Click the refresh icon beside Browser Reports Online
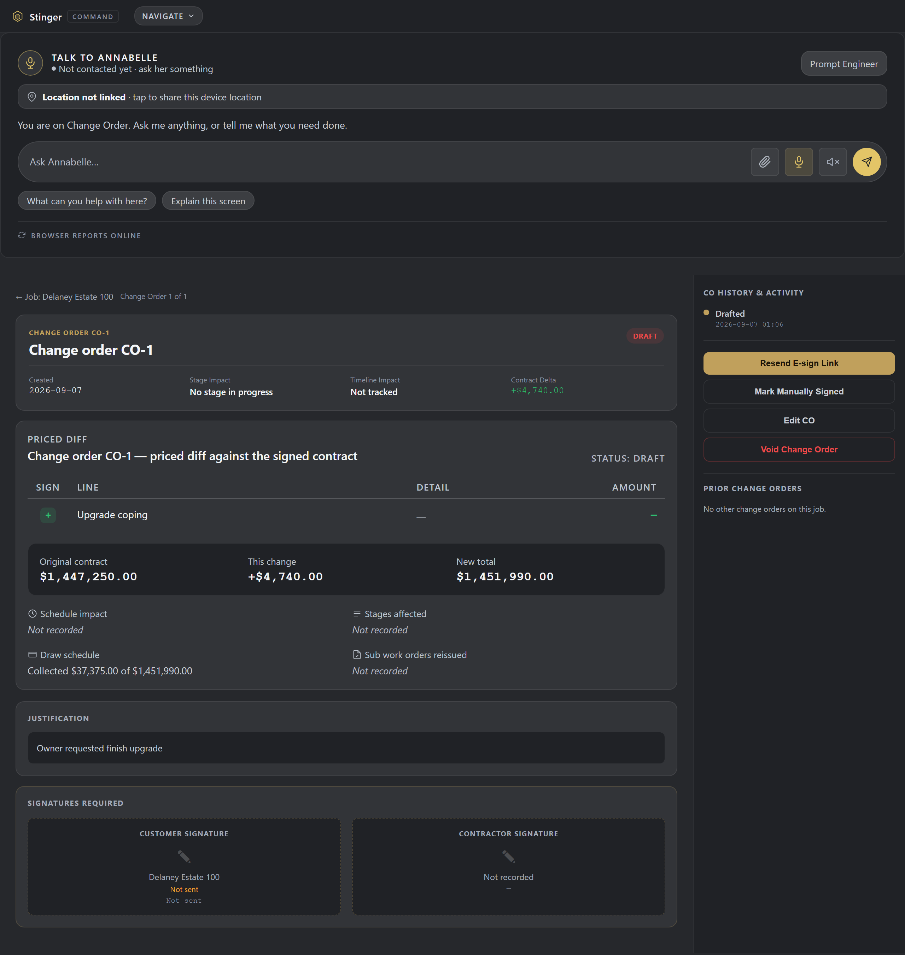This screenshot has height=955, width=905. point(22,235)
